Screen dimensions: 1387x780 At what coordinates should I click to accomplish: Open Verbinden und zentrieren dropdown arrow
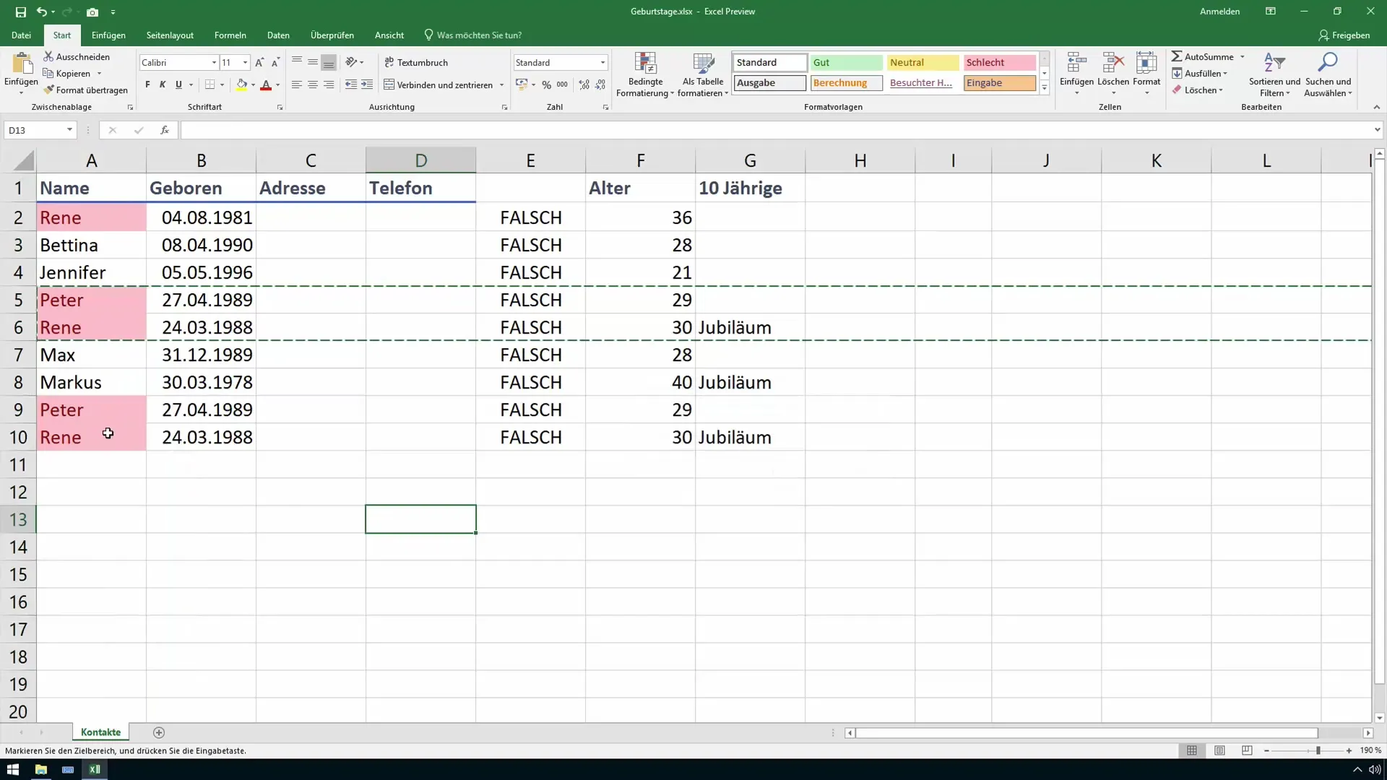pyautogui.click(x=501, y=85)
